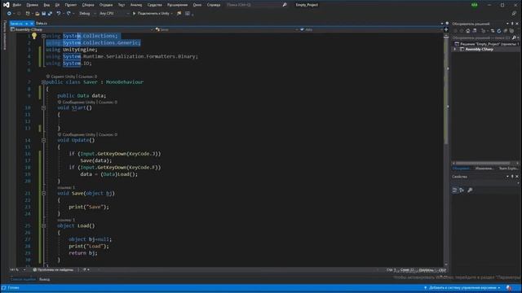This screenshot has width=522, height=293.
Task: Expand the Assembly-CSharp node in Solution Explorer
Action: (x=455, y=49)
